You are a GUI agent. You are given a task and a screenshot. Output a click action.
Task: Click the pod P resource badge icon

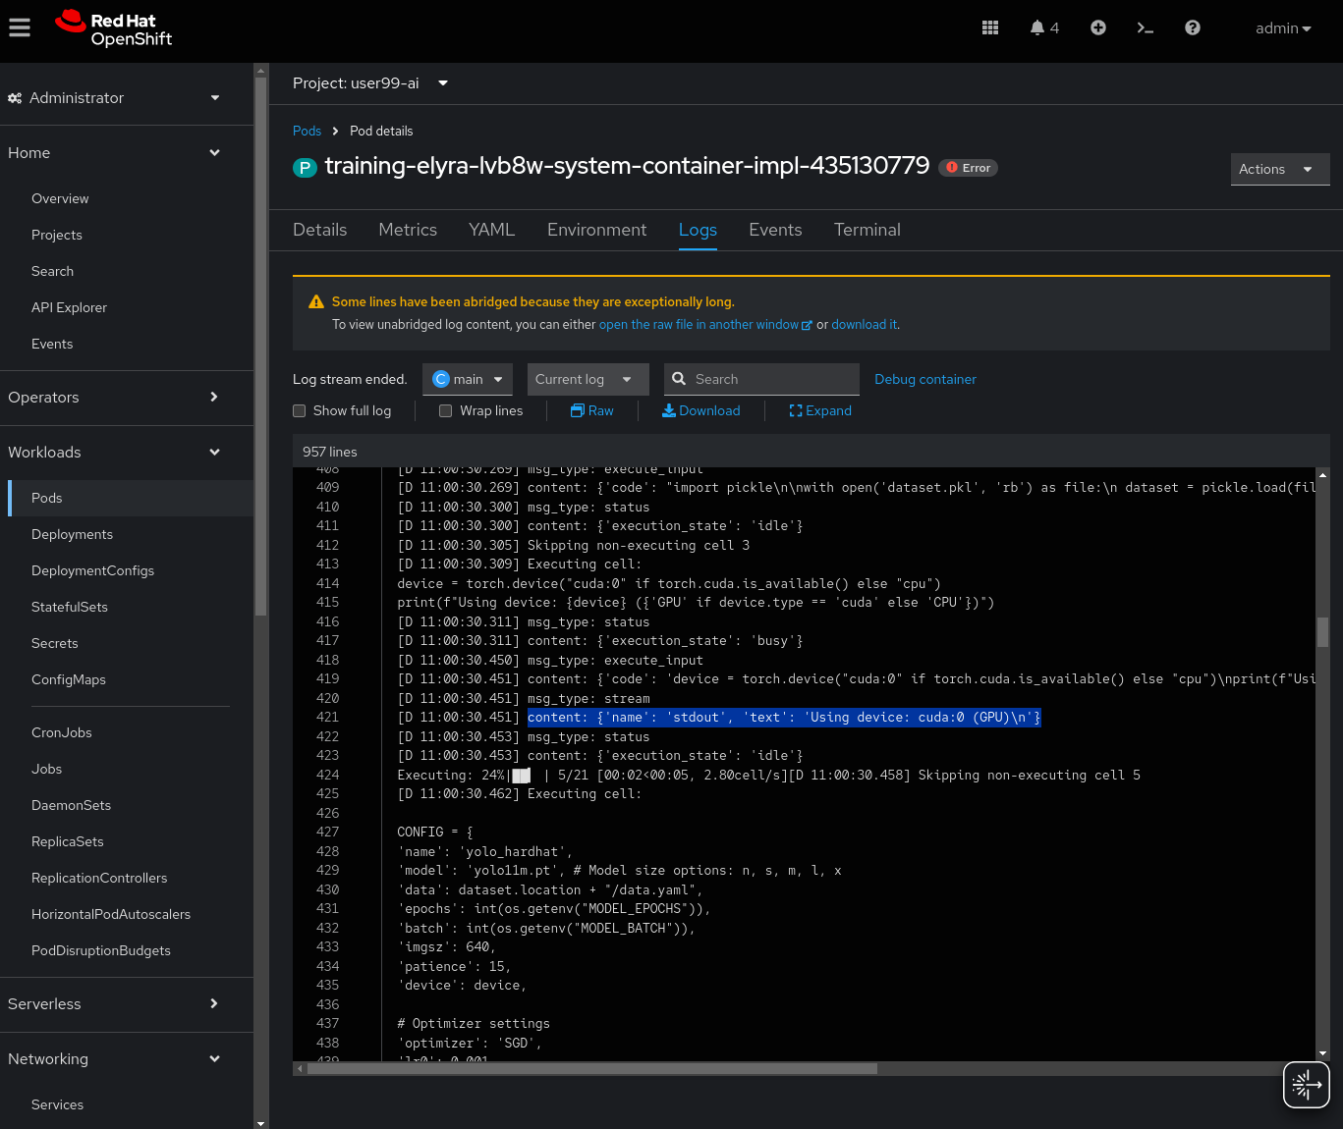pyautogui.click(x=305, y=168)
